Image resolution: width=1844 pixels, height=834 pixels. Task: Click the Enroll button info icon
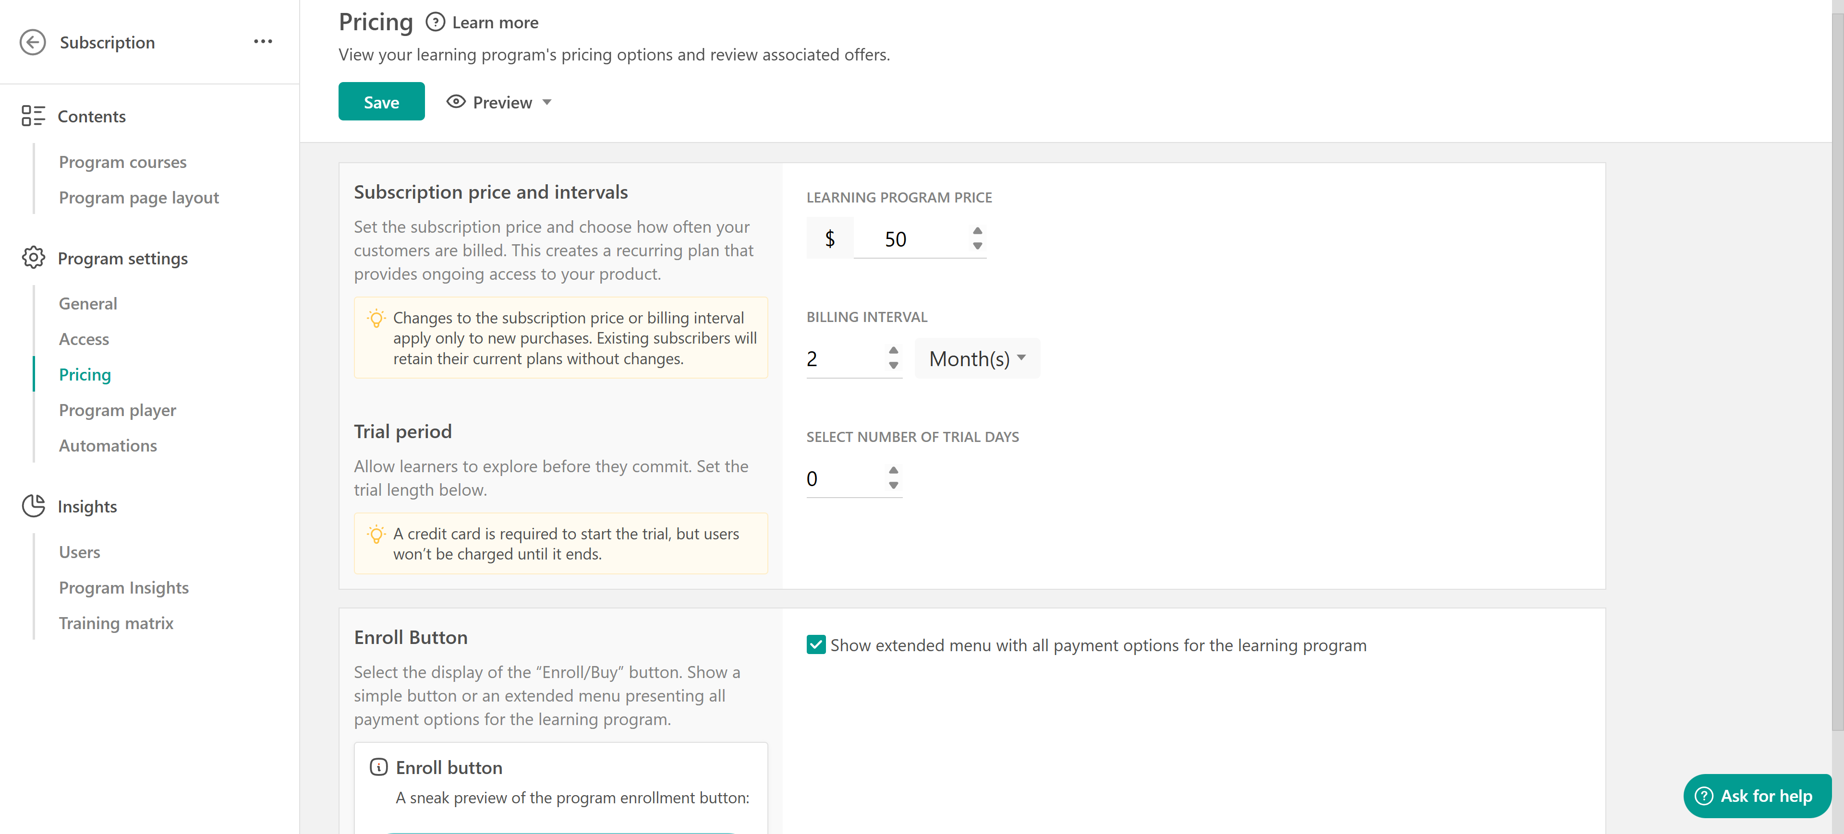(x=378, y=767)
